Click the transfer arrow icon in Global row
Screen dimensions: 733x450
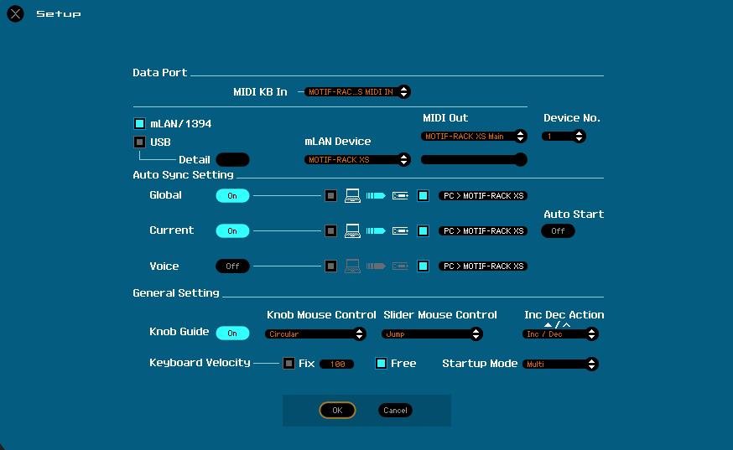pyautogui.click(x=376, y=196)
